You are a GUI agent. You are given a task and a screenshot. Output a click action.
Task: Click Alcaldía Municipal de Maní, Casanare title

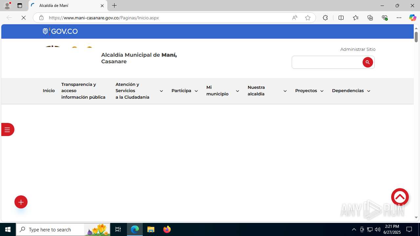139,58
